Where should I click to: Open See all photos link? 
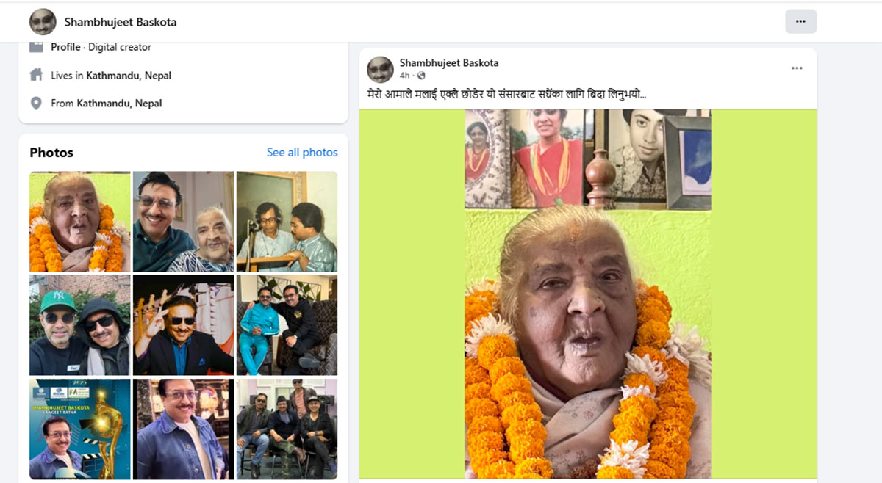pos(302,153)
